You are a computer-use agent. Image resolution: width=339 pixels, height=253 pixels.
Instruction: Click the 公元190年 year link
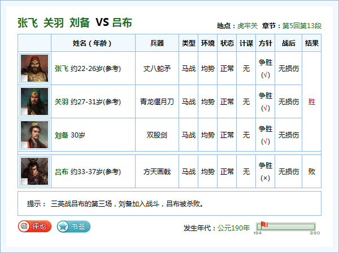[x=233, y=228]
